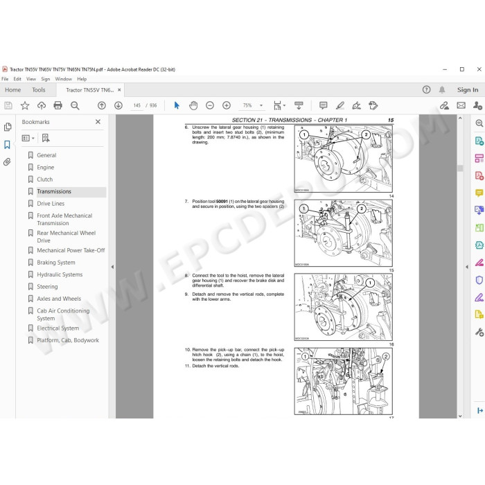Image resolution: width=485 pixels, height=485 pixels.
Task: Open the Steering bookmark
Action: (x=47, y=287)
